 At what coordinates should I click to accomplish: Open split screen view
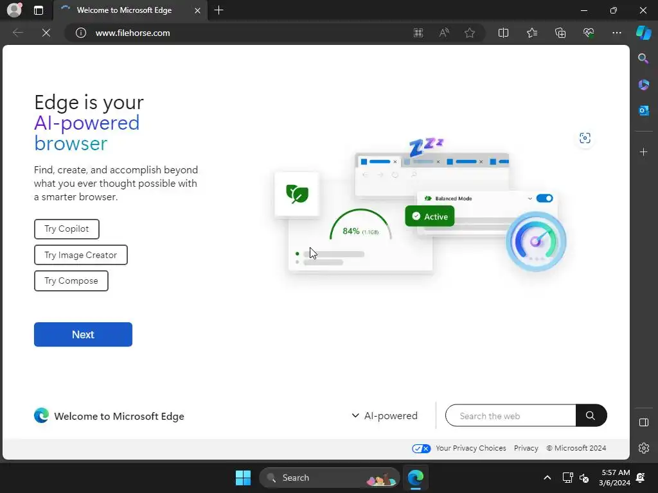pyautogui.click(x=503, y=33)
